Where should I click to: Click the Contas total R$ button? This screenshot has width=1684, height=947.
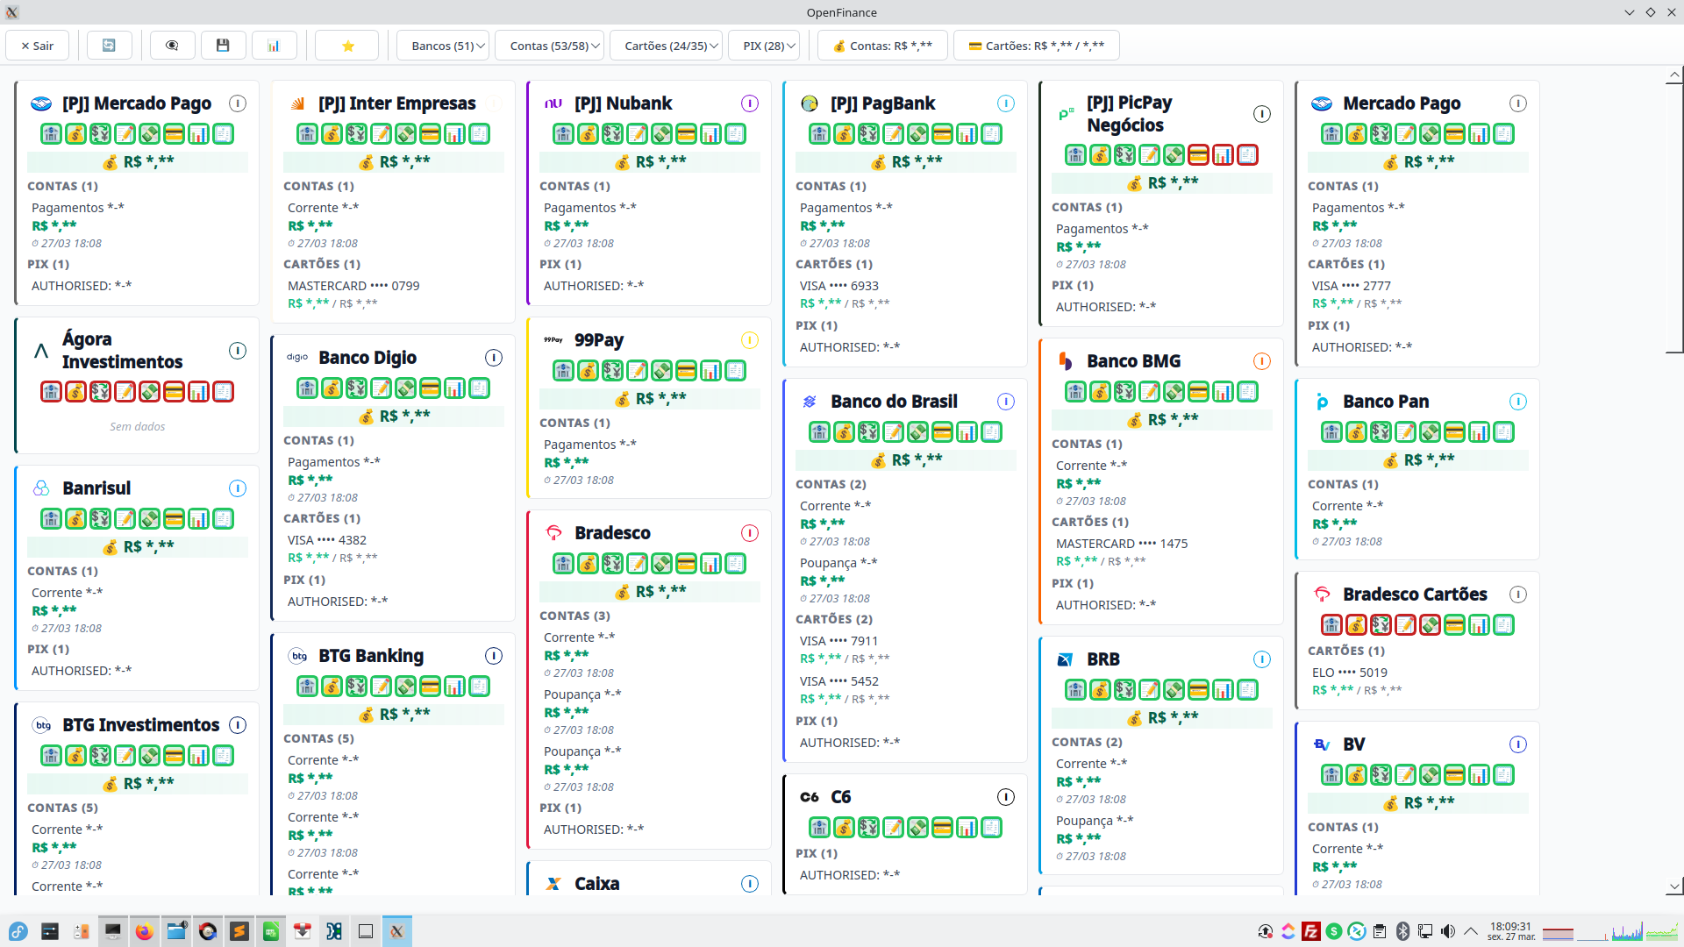click(881, 46)
